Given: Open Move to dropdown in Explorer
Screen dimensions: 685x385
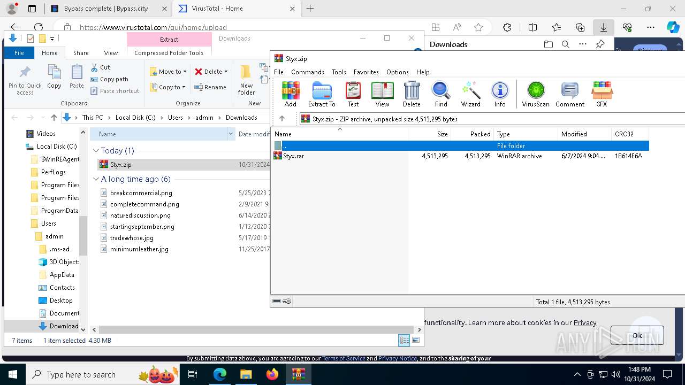Looking at the screenshot, I should pyautogui.click(x=168, y=72).
